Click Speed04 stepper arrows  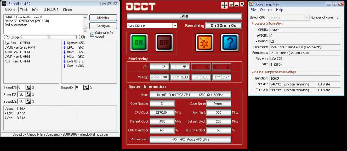(x=86, y=88)
